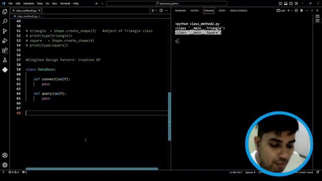
Task: Click line 59 'class DataBase:' text
Action: 41,69
